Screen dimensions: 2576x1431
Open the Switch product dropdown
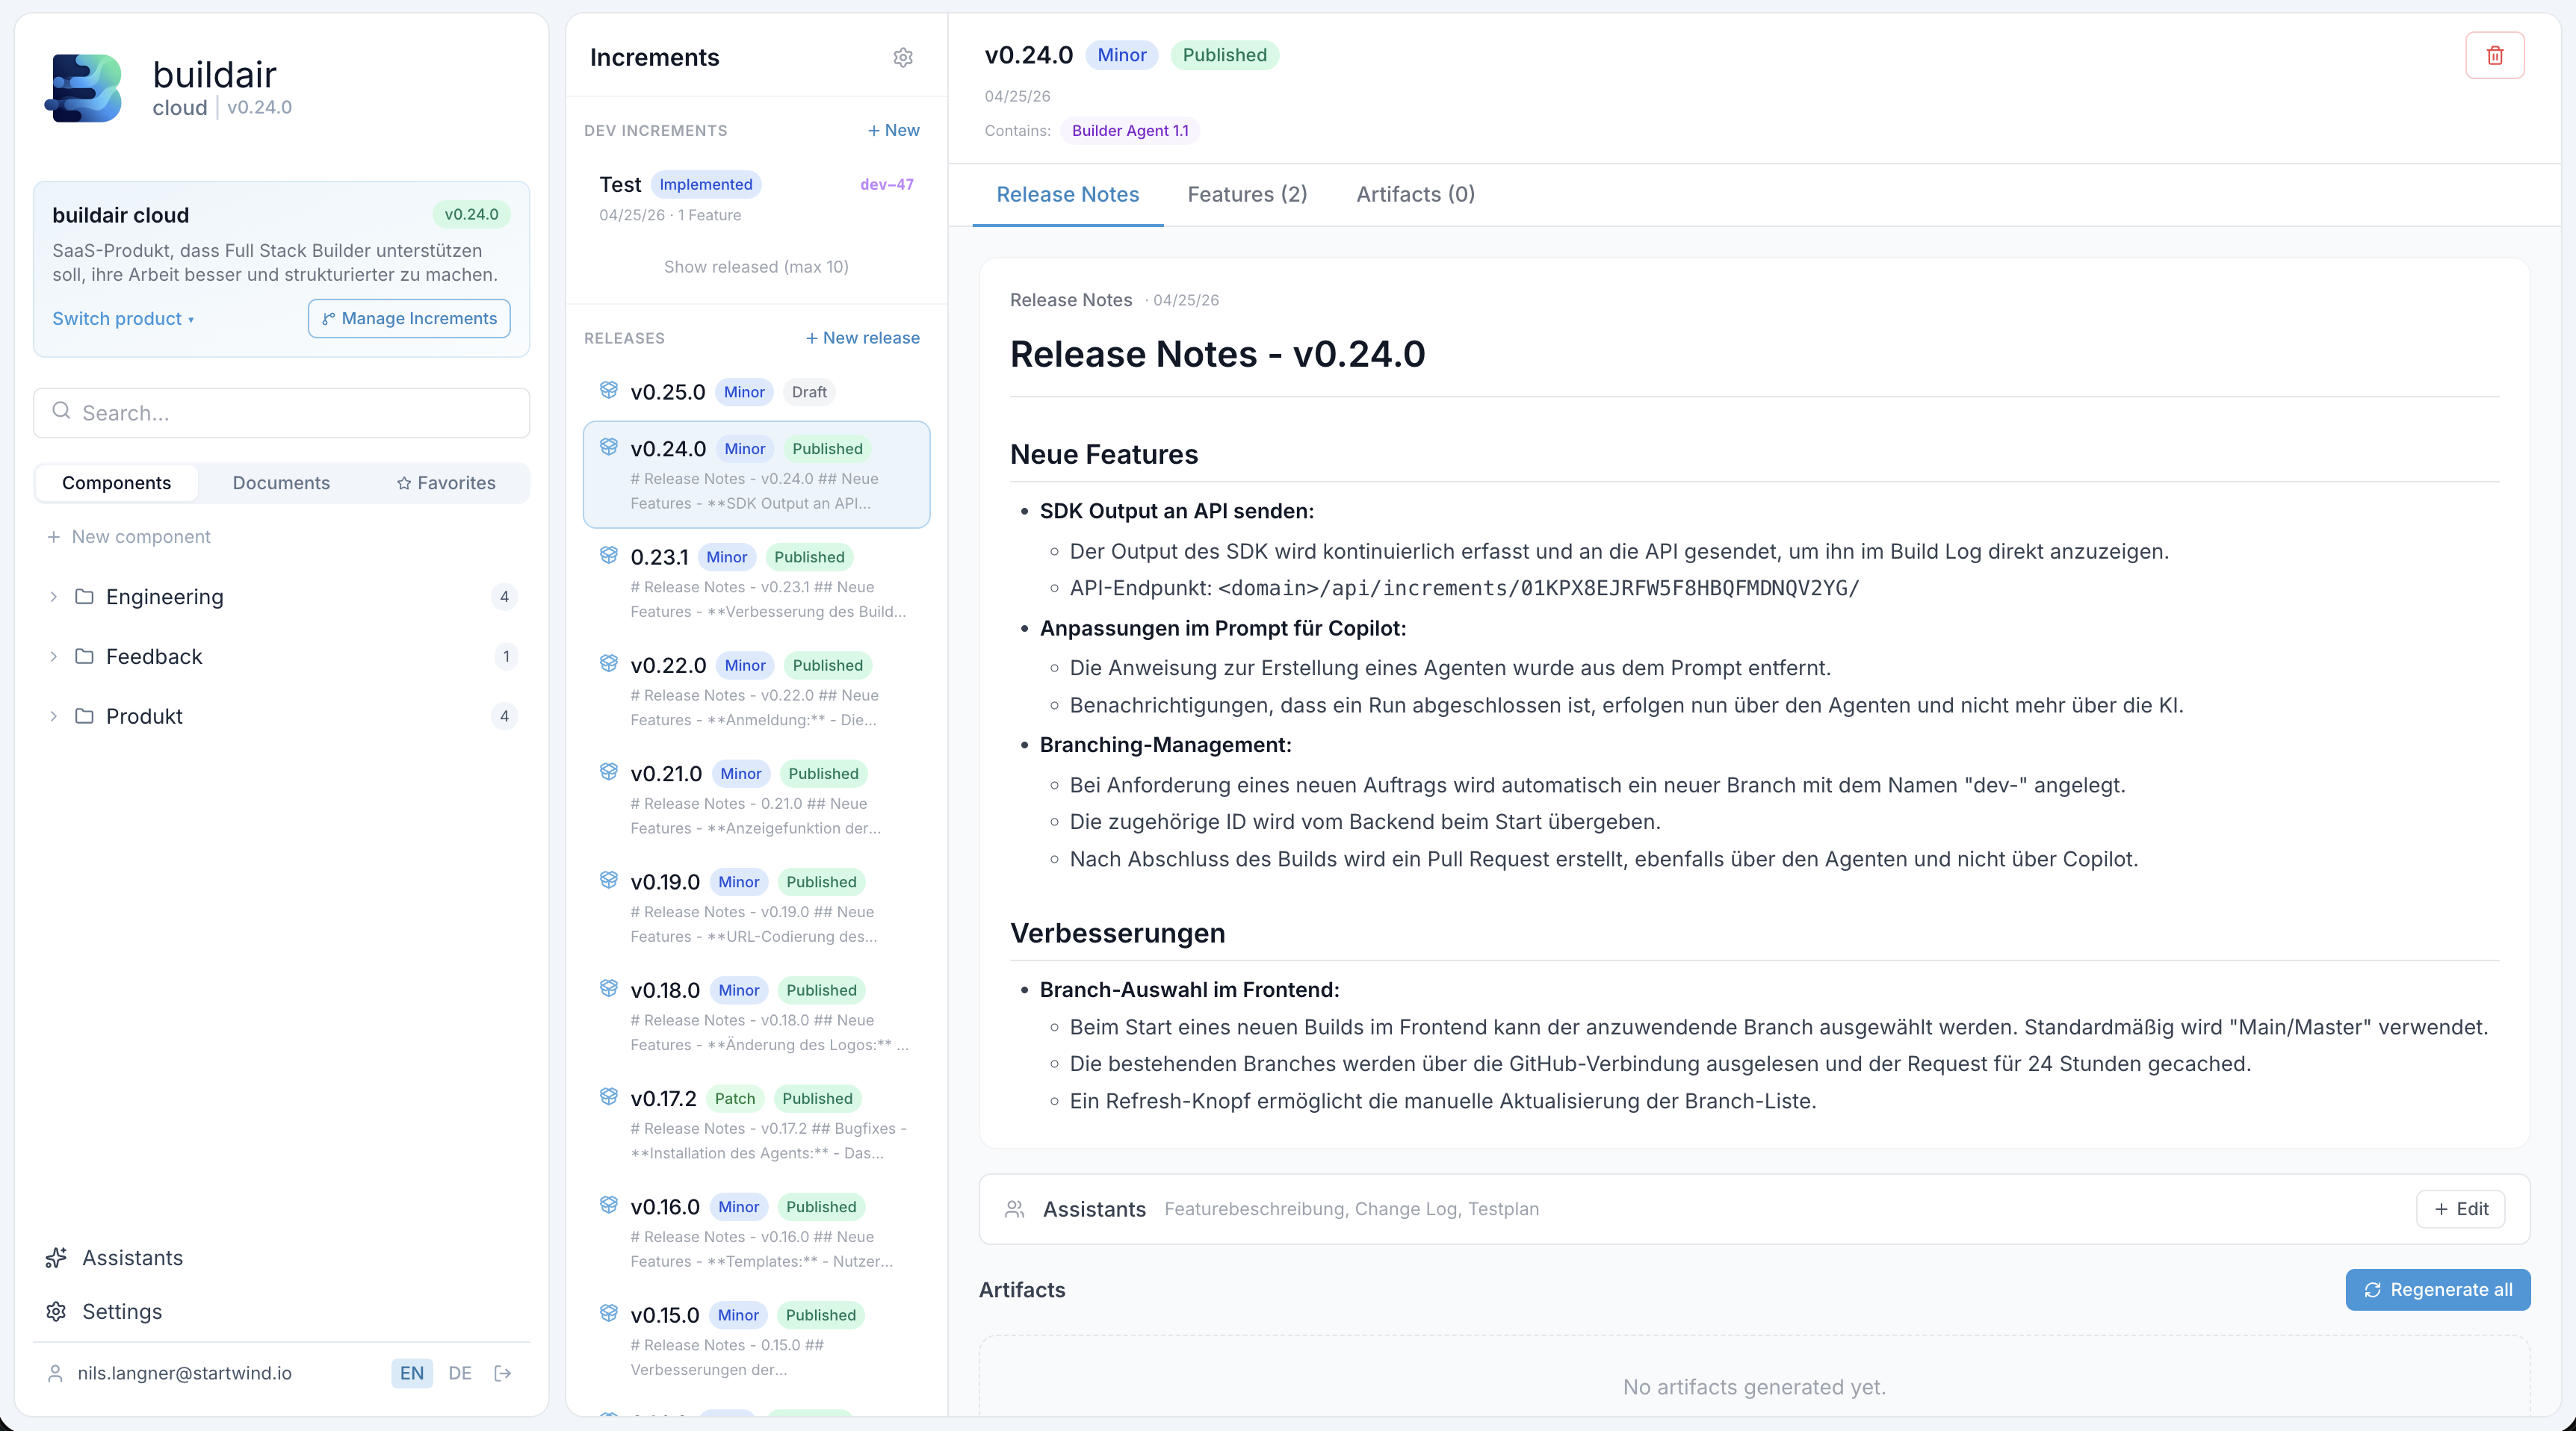click(x=122, y=319)
